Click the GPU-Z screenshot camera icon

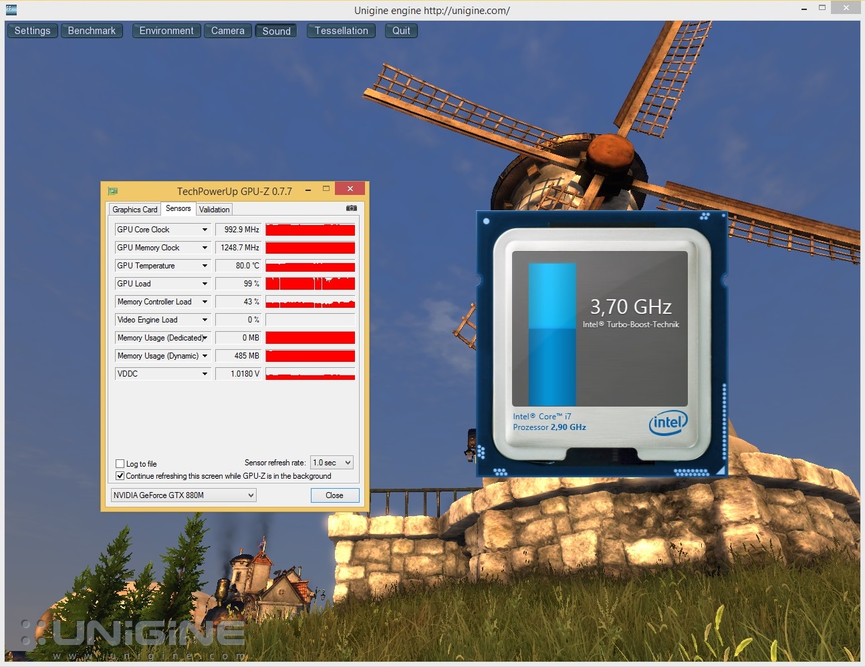pos(351,208)
